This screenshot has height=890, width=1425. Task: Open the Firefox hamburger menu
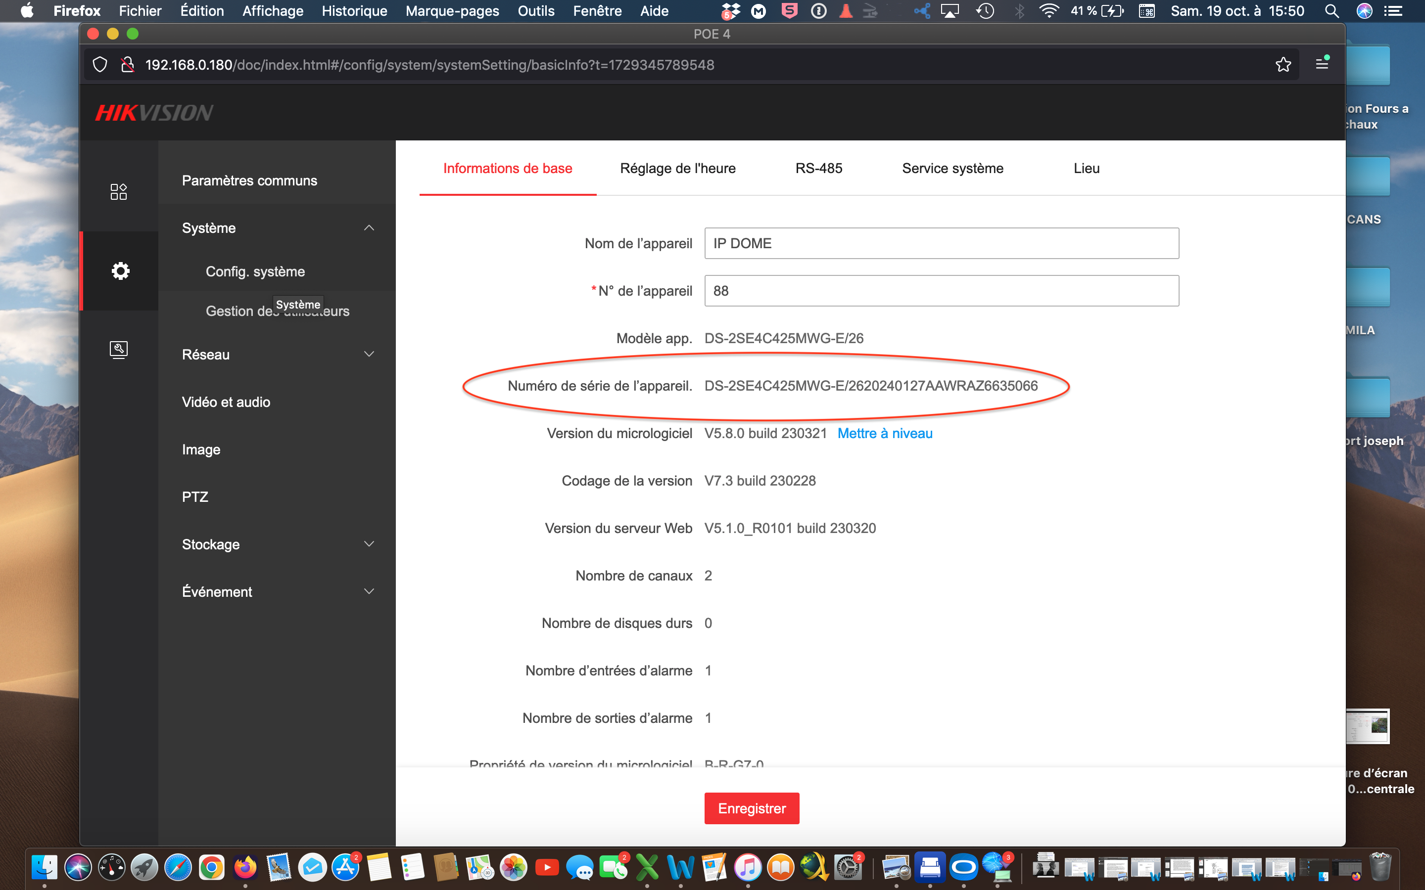point(1322,64)
